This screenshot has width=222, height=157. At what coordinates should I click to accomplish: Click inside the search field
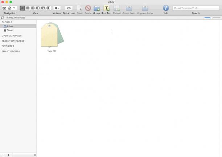coord(196,8)
